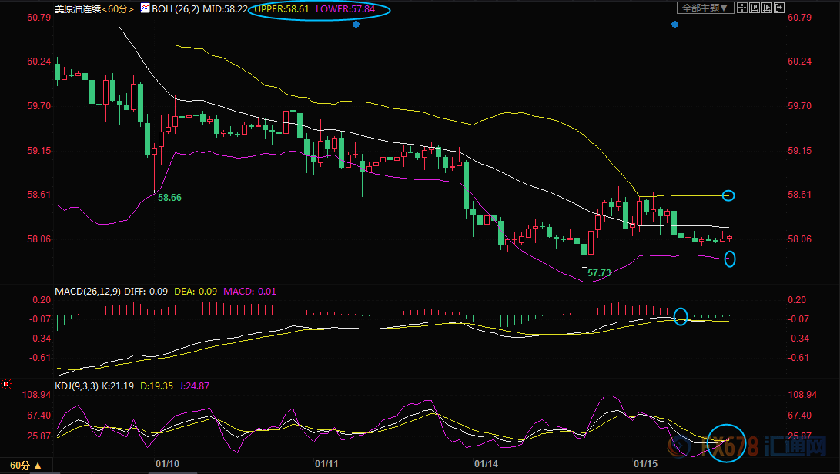Click the BOLL indicator chart icon
Image resolution: width=840 pixels, height=474 pixels.
(145, 8)
